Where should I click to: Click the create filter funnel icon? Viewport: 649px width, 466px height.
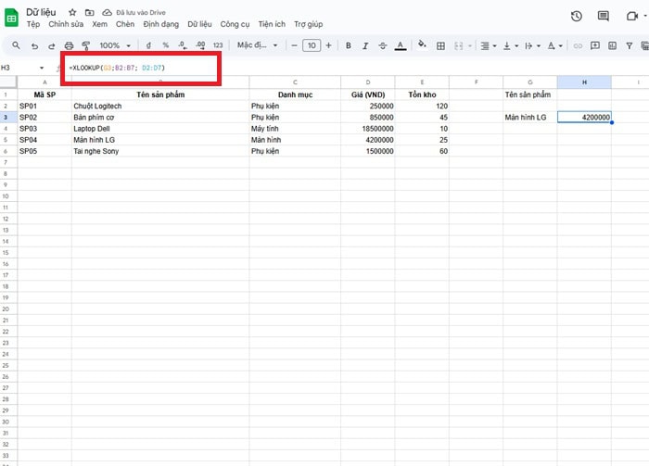pyautogui.click(x=630, y=46)
